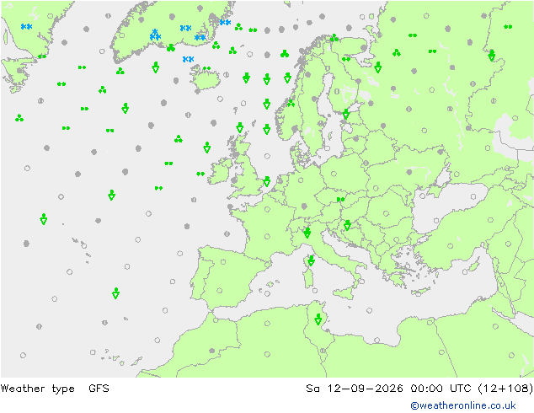534x413 pixels.
Task: Select the green rain dots over Czech Republic
Action: pyautogui.click(x=340, y=200)
